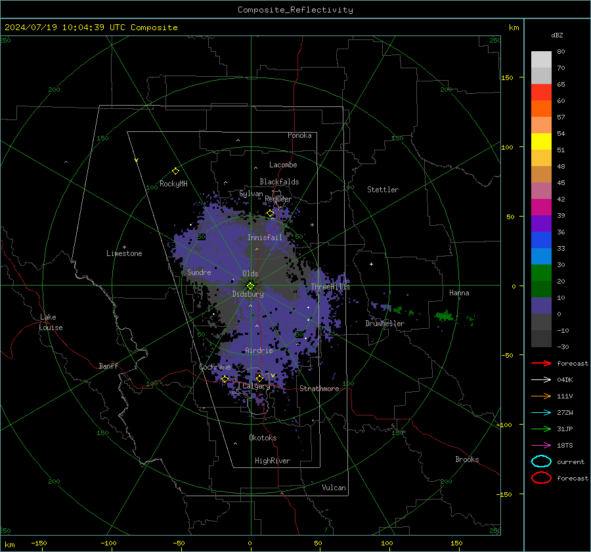Click the Drumheller city label
591x552 pixels.
385,324
